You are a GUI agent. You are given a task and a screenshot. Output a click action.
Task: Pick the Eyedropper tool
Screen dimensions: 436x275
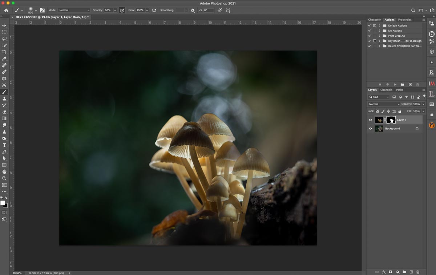[x=4, y=58]
